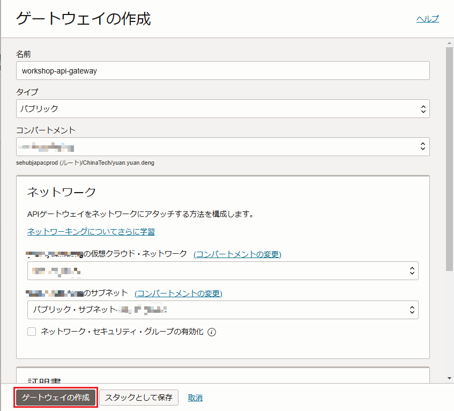Open the ヘルプ link

[427, 19]
